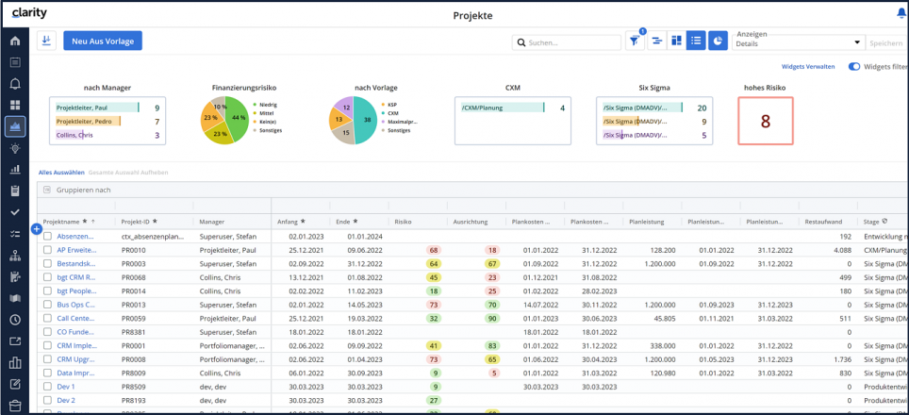This screenshot has height=415, width=909.
Task: Switch to the grid list view icon
Action: (x=696, y=41)
